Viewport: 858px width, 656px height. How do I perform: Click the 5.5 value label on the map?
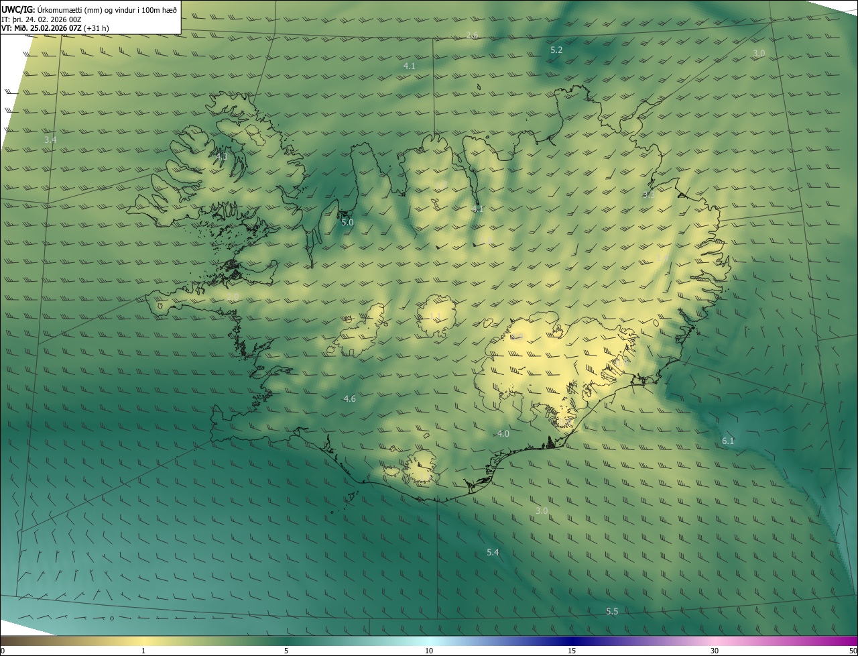tap(612, 611)
